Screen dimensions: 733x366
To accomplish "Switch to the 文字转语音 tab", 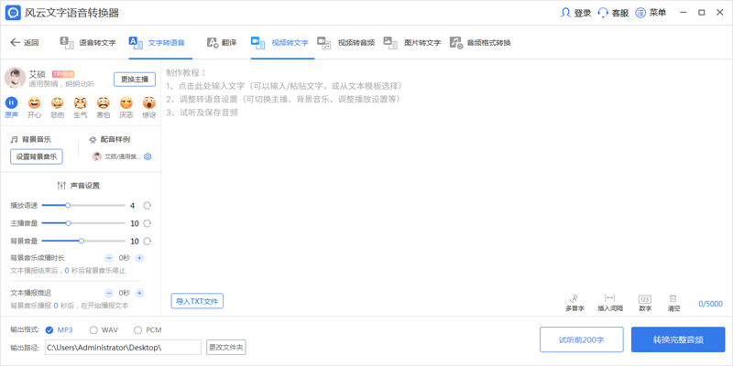I will [157, 42].
